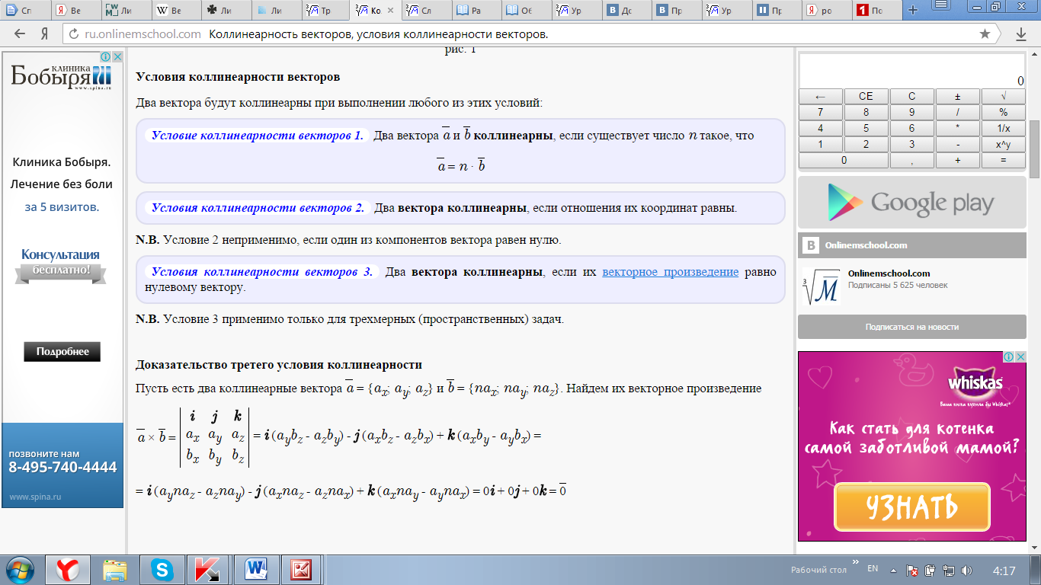Viewport: 1041px width, 585px height.
Task: Click calculator 'CE' button
Action: pyautogui.click(x=866, y=97)
